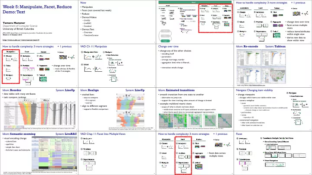Click 'smooth transition from one state to another' bullet
Image resolution: width=312 pixels, height=175 pixels.
[x=181, y=95]
